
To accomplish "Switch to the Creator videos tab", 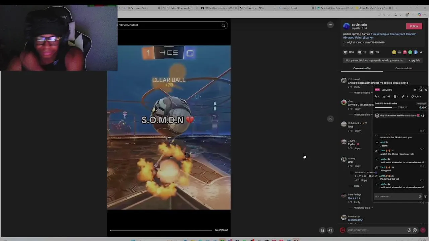I will tap(403, 68).
